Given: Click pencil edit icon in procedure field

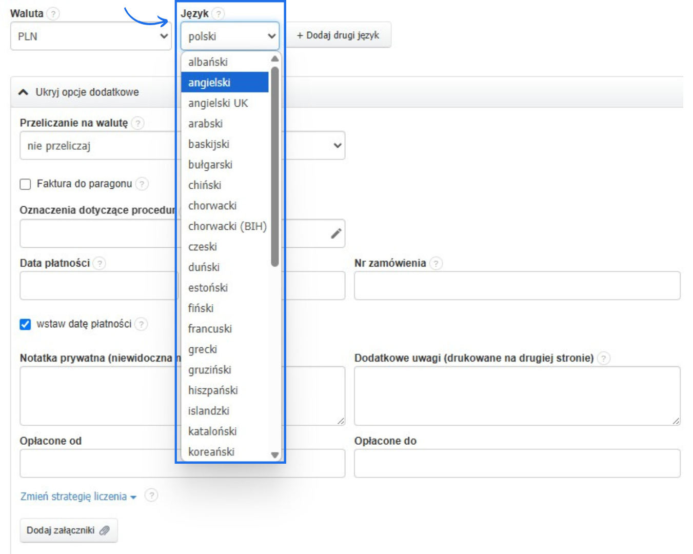Looking at the screenshot, I should 336,234.
